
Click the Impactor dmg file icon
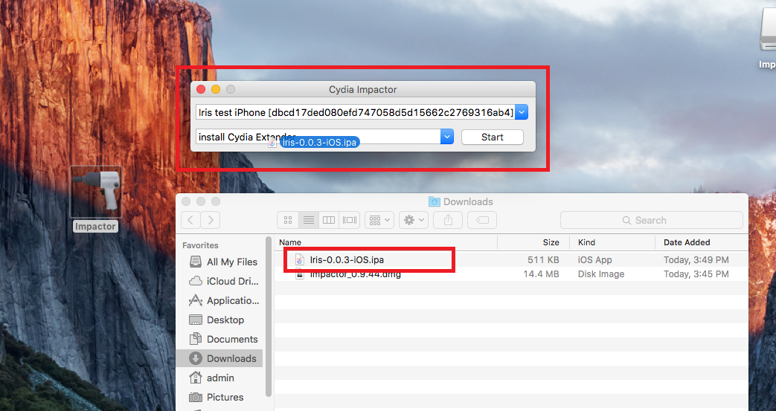click(299, 274)
